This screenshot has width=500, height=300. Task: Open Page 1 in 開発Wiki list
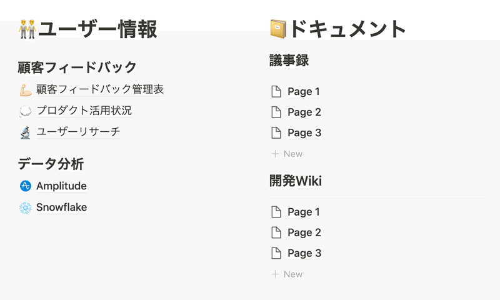click(304, 212)
